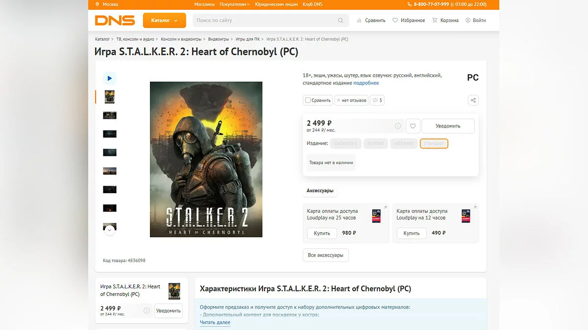Click the info icon next to 2 499 ₽
Viewport: 588px width, 330px height.
click(x=398, y=126)
